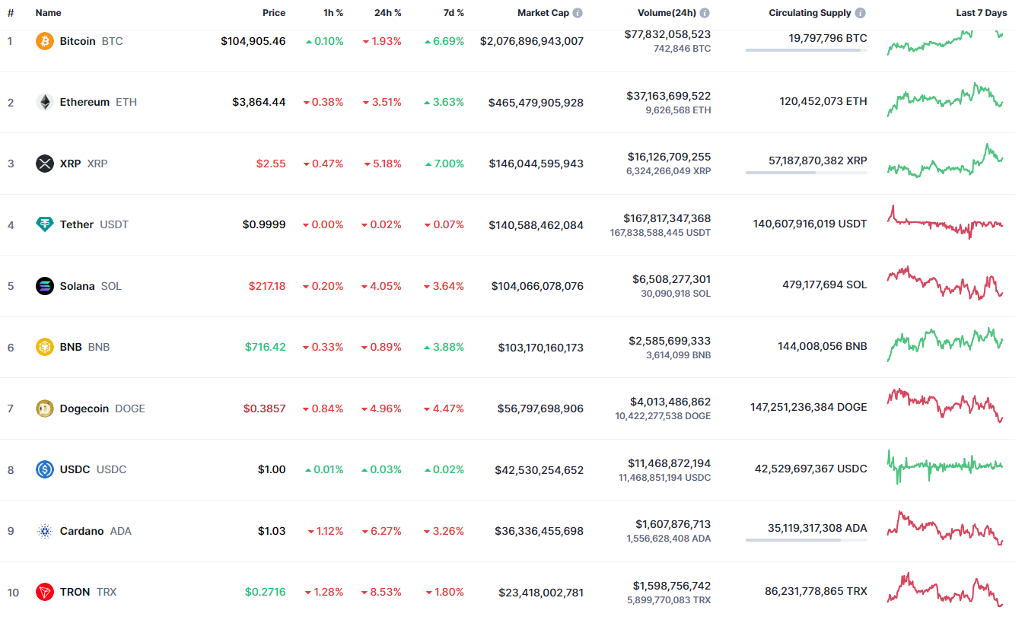The height and width of the screenshot is (620, 1025).
Task: Click the Ethereum diamond logo icon
Action: [x=45, y=102]
